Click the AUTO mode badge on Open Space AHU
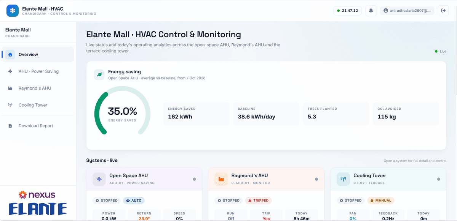 click(134, 200)
